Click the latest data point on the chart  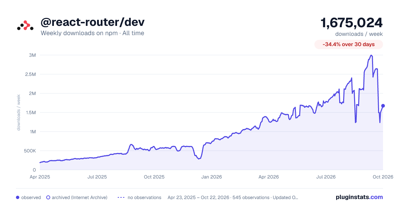tap(383, 105)
